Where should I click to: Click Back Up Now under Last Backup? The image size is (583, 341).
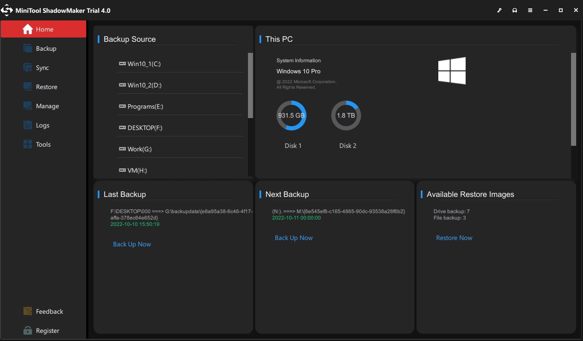coord(132,244)
